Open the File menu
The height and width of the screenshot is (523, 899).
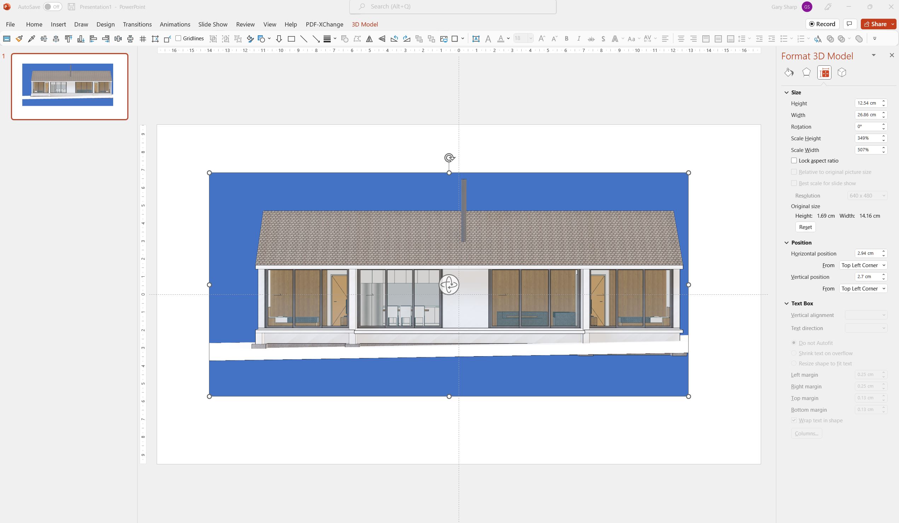pos(10,24)
